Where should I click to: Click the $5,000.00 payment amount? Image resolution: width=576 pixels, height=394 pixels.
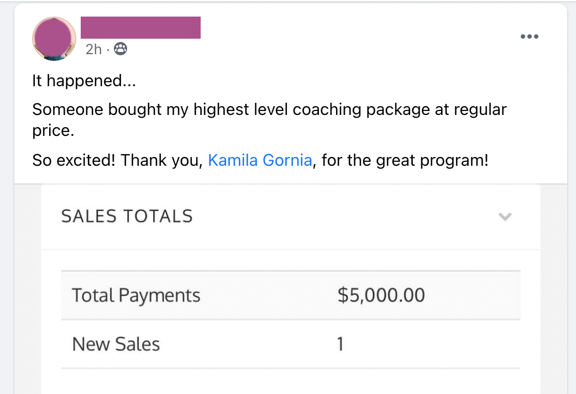(381, 295)
